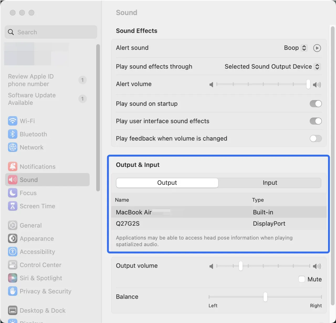This screenshot has height=323, width=336.
Task: Play the Boop alert sound preview
Action: click(317, 48)
